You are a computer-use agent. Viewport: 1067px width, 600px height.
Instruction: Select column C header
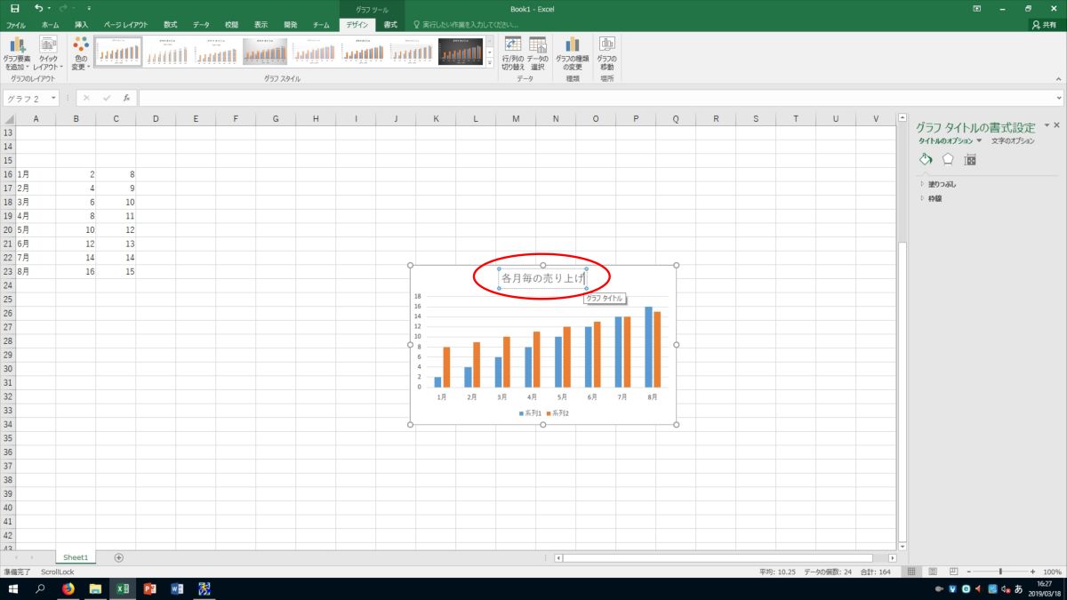[x=116, y=119]
